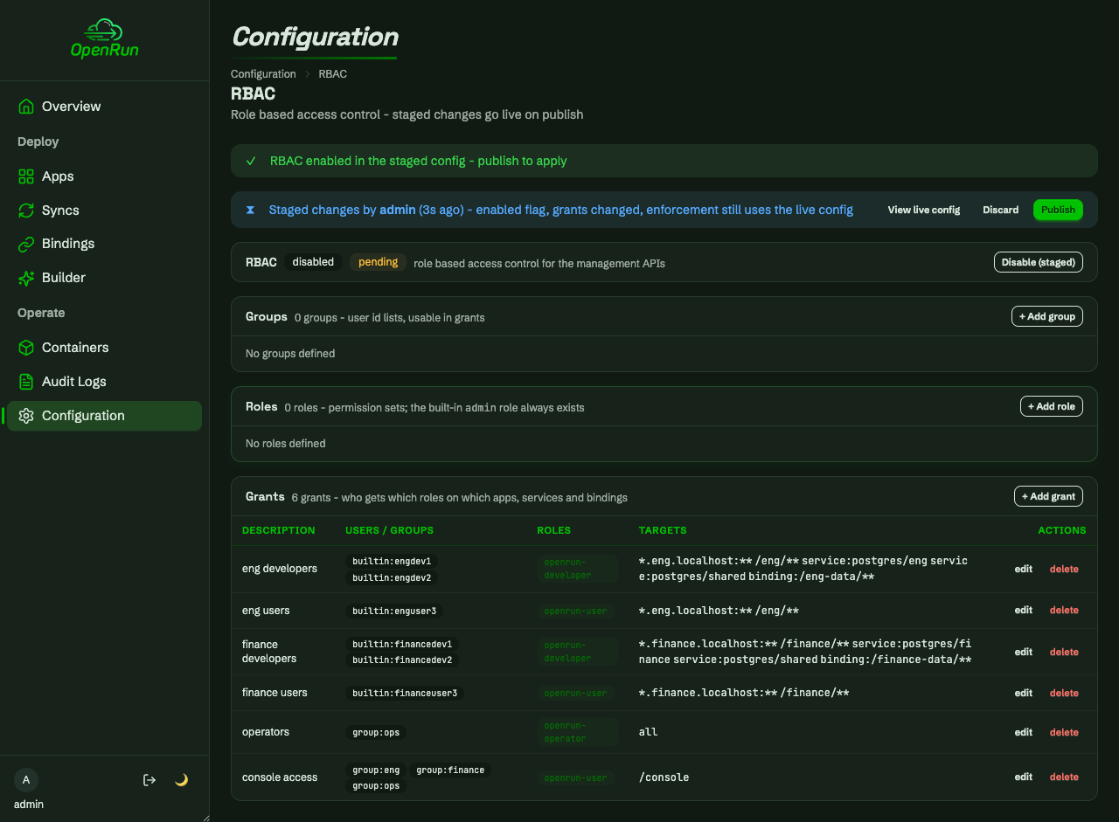Image resolution: width=1119 pixels, height=822 pixels.
Task: Click the Disable (staged) button
Action: (1039, 262)
